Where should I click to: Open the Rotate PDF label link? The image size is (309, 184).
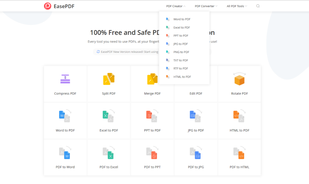239,94
